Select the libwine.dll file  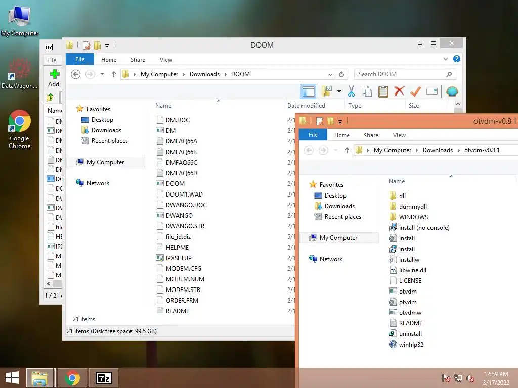click(x=413, y=270)
